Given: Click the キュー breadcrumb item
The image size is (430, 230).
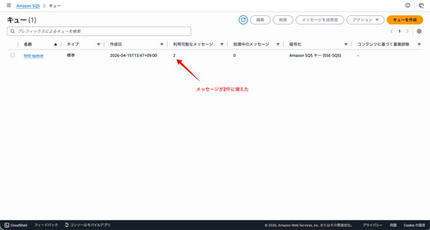Looking at the screenshot, I should tap(55, 6).
